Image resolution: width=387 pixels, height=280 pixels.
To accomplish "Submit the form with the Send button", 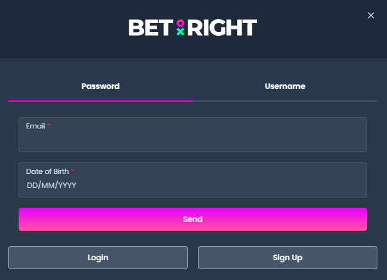I will coord(193,219).
